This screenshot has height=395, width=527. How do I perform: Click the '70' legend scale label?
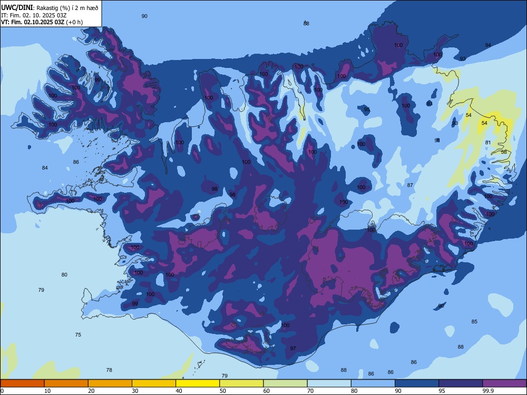310,391
